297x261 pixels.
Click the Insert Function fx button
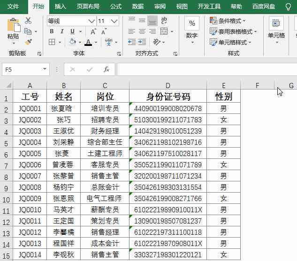(107, 69)
